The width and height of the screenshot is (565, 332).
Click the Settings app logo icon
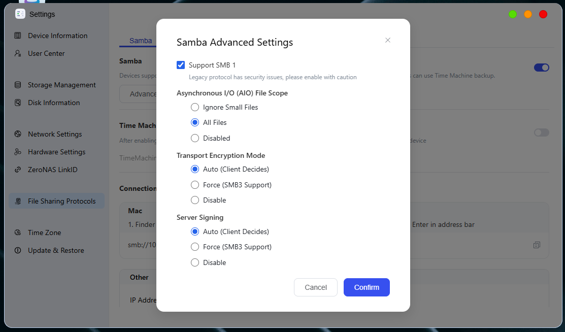point(20,14)
